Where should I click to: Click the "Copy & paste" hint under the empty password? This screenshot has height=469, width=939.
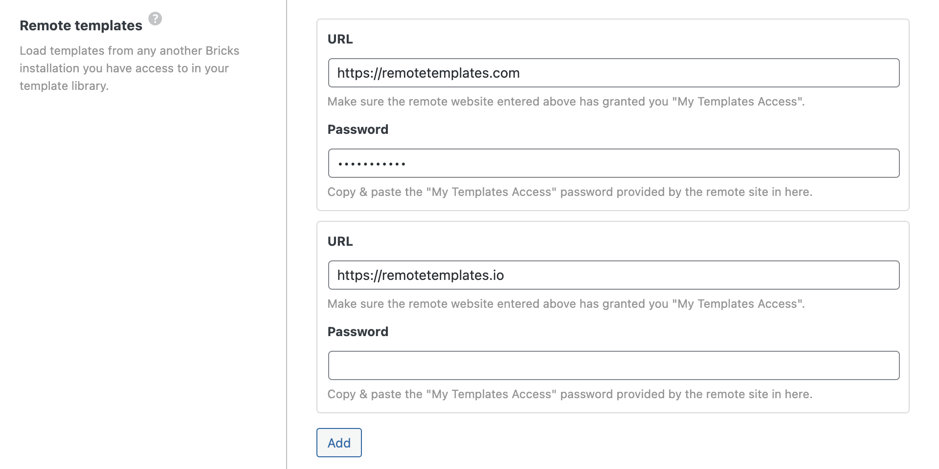[x=569, y=394]
